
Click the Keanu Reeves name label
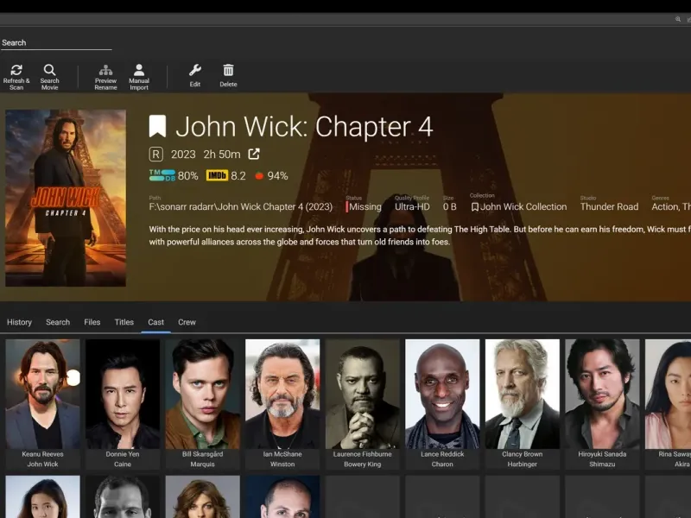[x=42, y=454]
